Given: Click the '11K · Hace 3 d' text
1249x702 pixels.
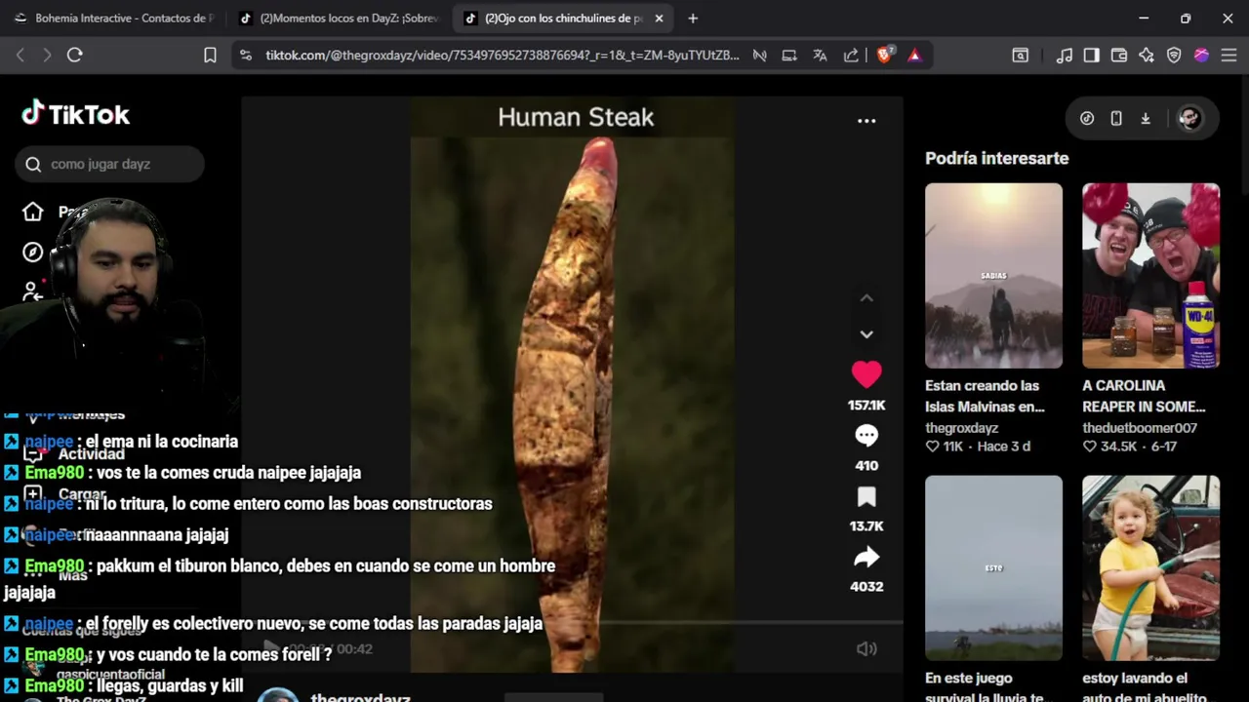Looking at the screenshot, I should [978, 447].
